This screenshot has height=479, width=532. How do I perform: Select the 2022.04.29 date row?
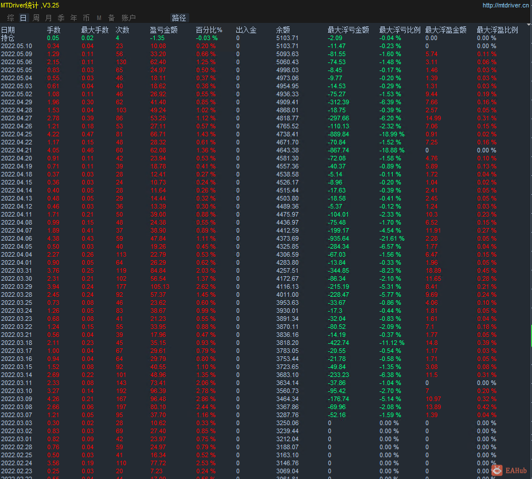17,102
